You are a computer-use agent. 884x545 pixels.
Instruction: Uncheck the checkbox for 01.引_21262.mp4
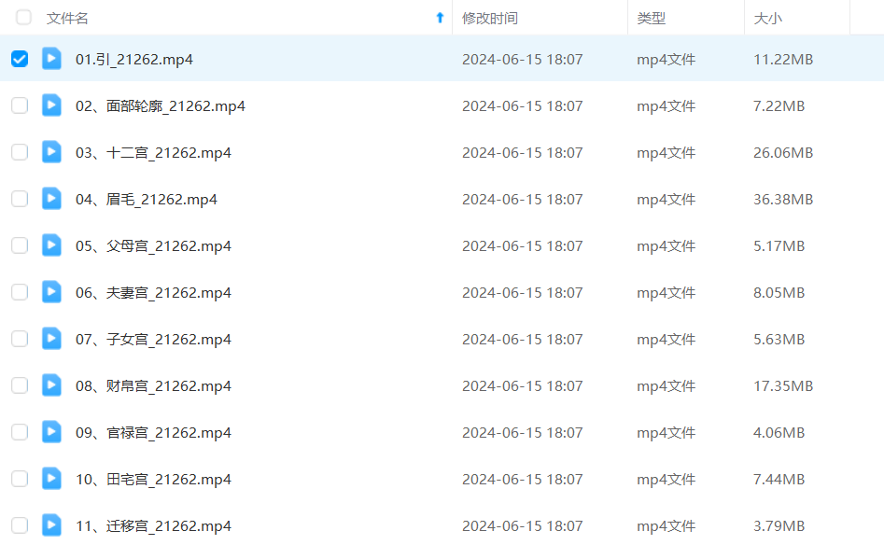tap(20, 59)
